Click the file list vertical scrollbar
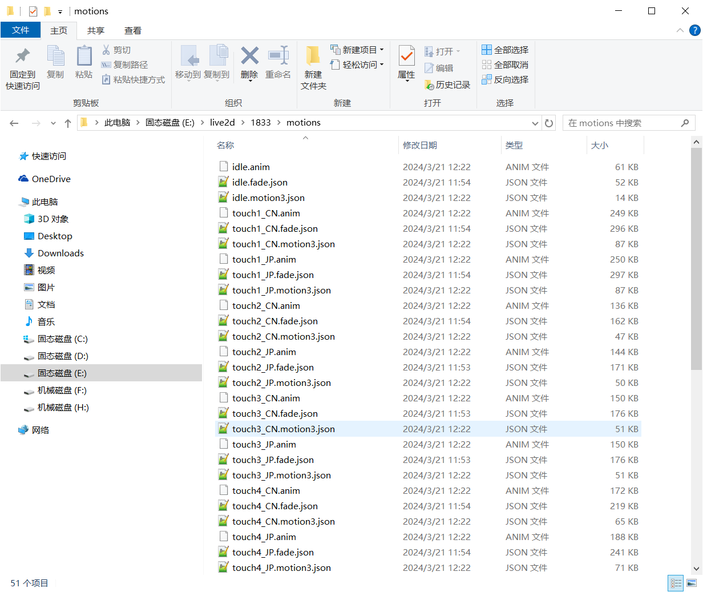 click(696, 259)
